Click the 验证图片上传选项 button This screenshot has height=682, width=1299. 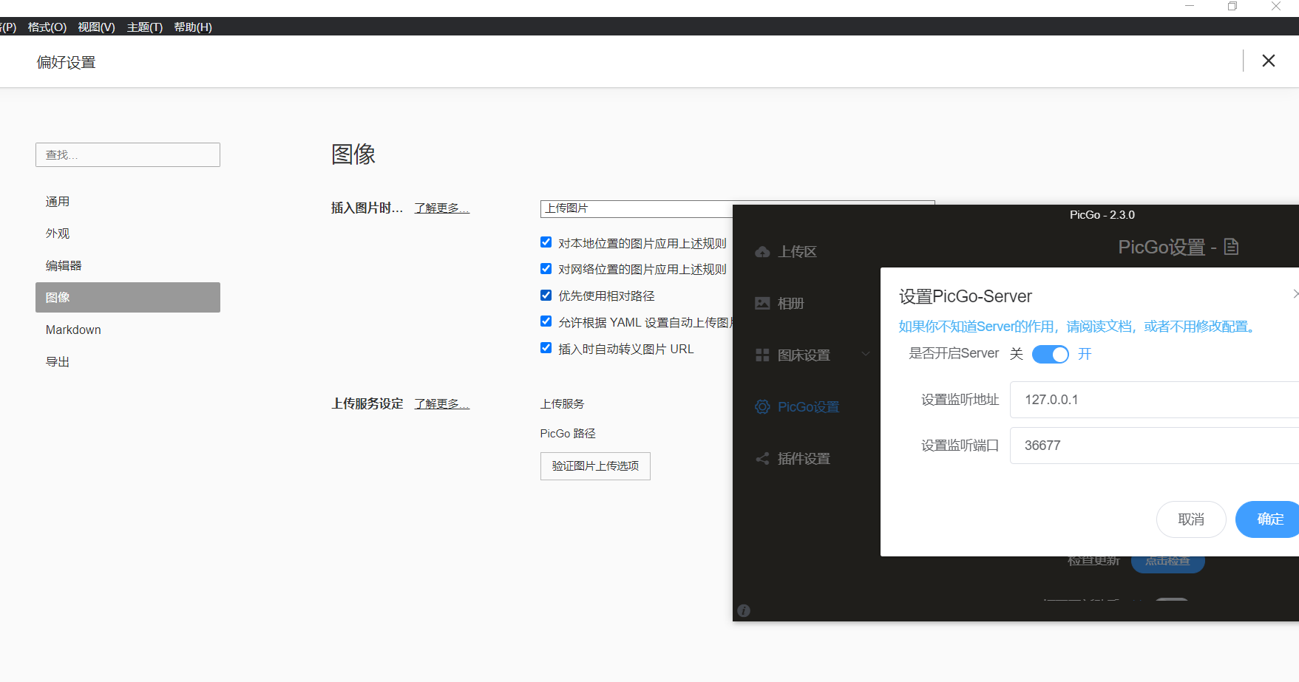[x=595, y=466]
